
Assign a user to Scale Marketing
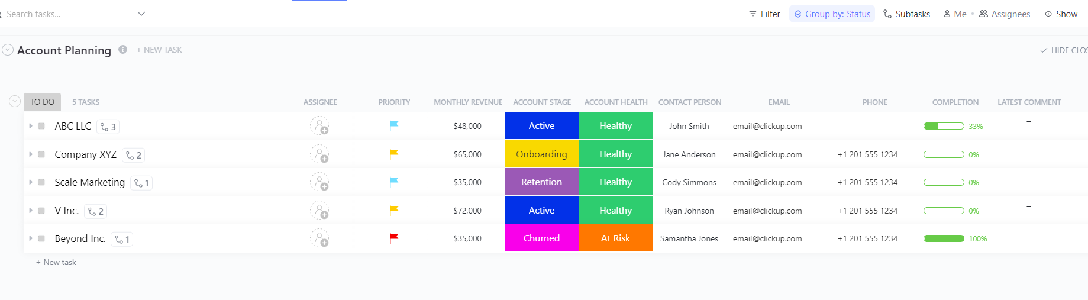coord(319,182)
